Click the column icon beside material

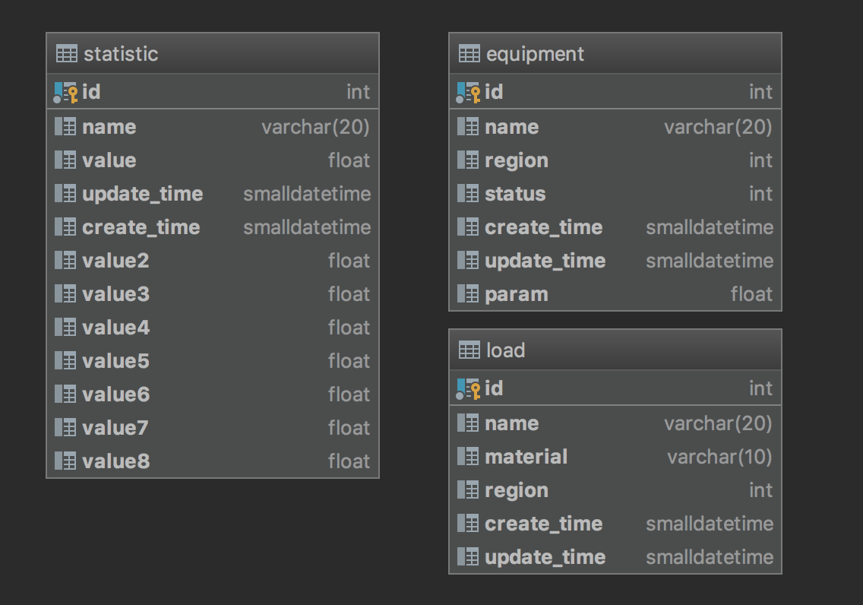coord(469,457)
